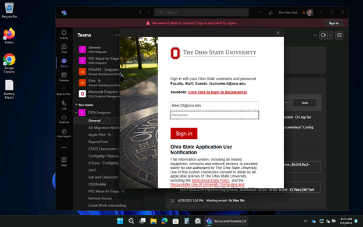Open the meeting options dropdown arrow

tap(330, 35)
